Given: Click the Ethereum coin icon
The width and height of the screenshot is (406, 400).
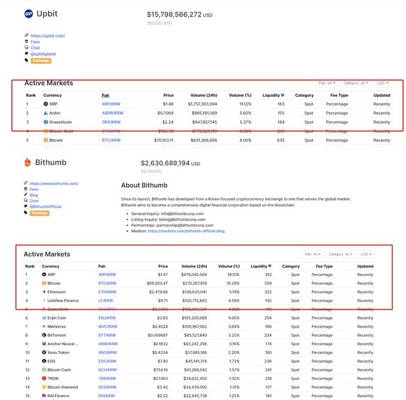Looking at the screenshot, I should (x=44, y=292).
